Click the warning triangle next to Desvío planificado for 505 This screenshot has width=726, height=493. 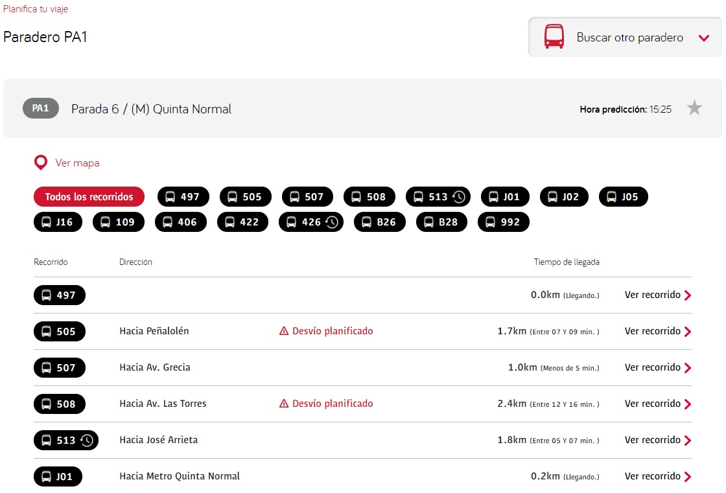(x=283, y=330)
